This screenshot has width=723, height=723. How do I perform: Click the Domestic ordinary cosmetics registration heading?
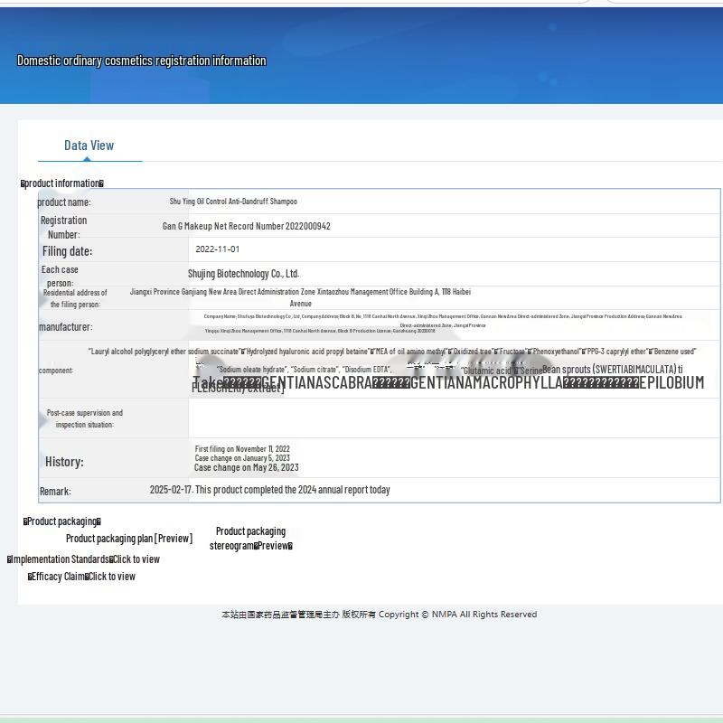(x=142, y=61)
